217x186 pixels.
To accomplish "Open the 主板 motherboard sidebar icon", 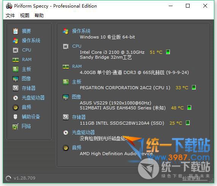I will pyautogui.click(x=16, y=69).
